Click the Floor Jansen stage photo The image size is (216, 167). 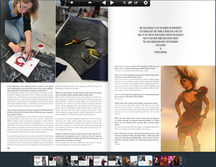tap(188, 108)
